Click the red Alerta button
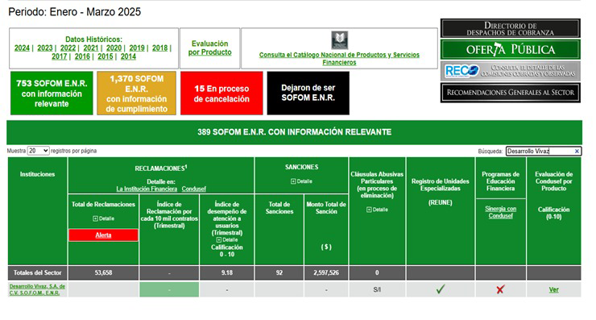This screenshot has width=596, height=320. [103, 235]
